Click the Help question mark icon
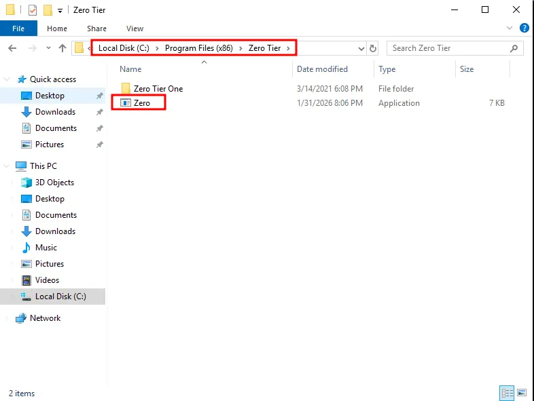This screenshot has width=534, height=401. click(524, 28)
